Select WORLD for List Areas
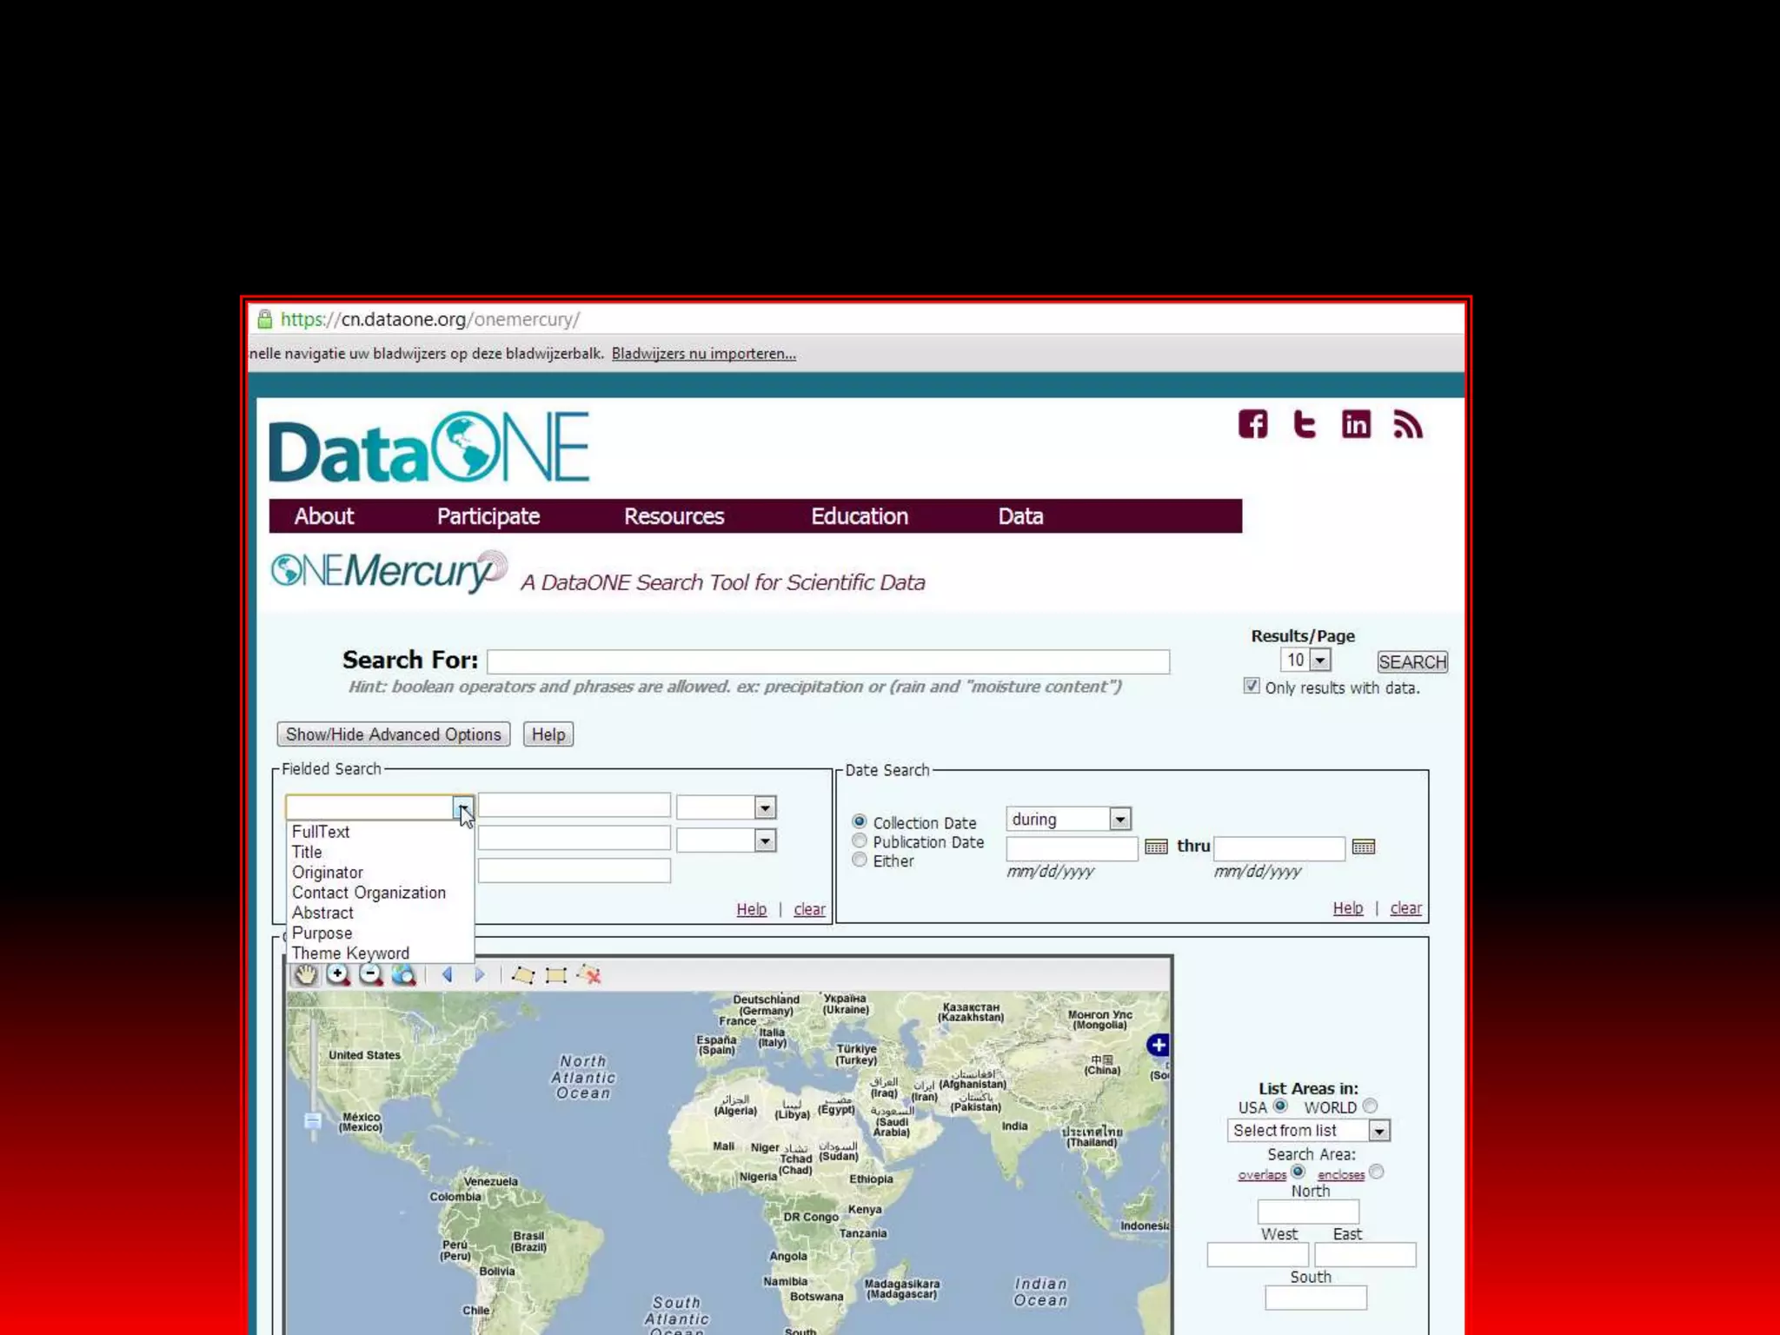1780x1335 pixels. pos(1370,1106)
